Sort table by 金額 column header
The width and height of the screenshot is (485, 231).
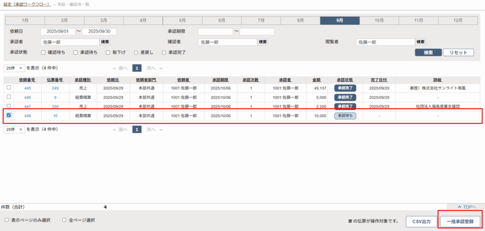point(316,80)
